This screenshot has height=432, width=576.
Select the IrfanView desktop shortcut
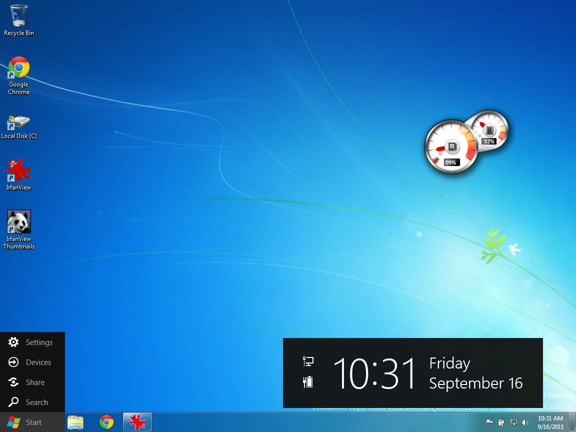18,174
